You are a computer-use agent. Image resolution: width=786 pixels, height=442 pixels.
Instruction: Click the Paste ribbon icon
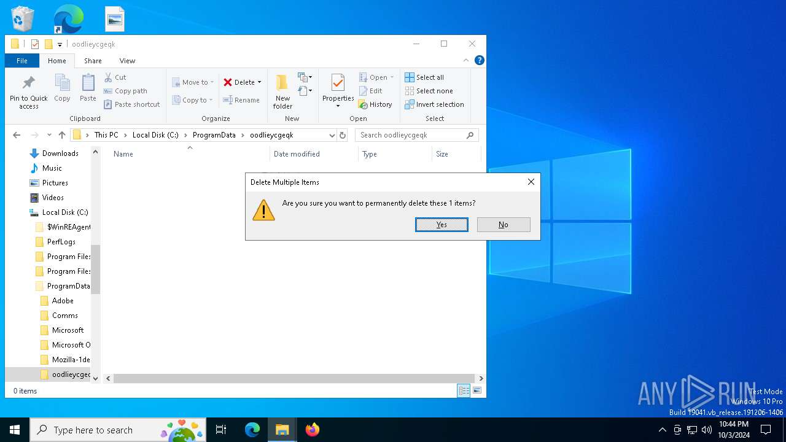click(x=88, y=83)
